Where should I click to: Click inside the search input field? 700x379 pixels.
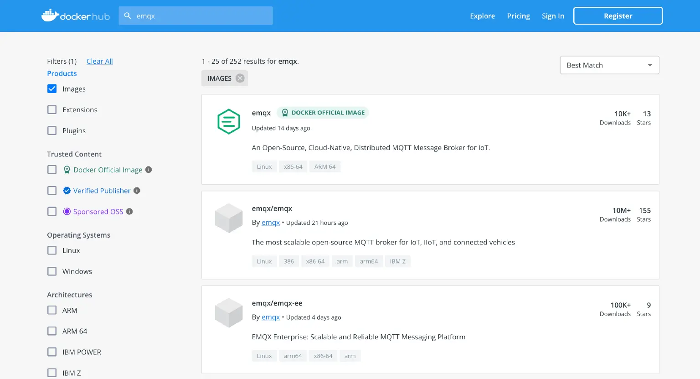tap(196, 15)
